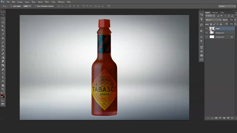This screenshot has height=133, width=237.
Task: Select the Brush tool
Action: point(3,42)
